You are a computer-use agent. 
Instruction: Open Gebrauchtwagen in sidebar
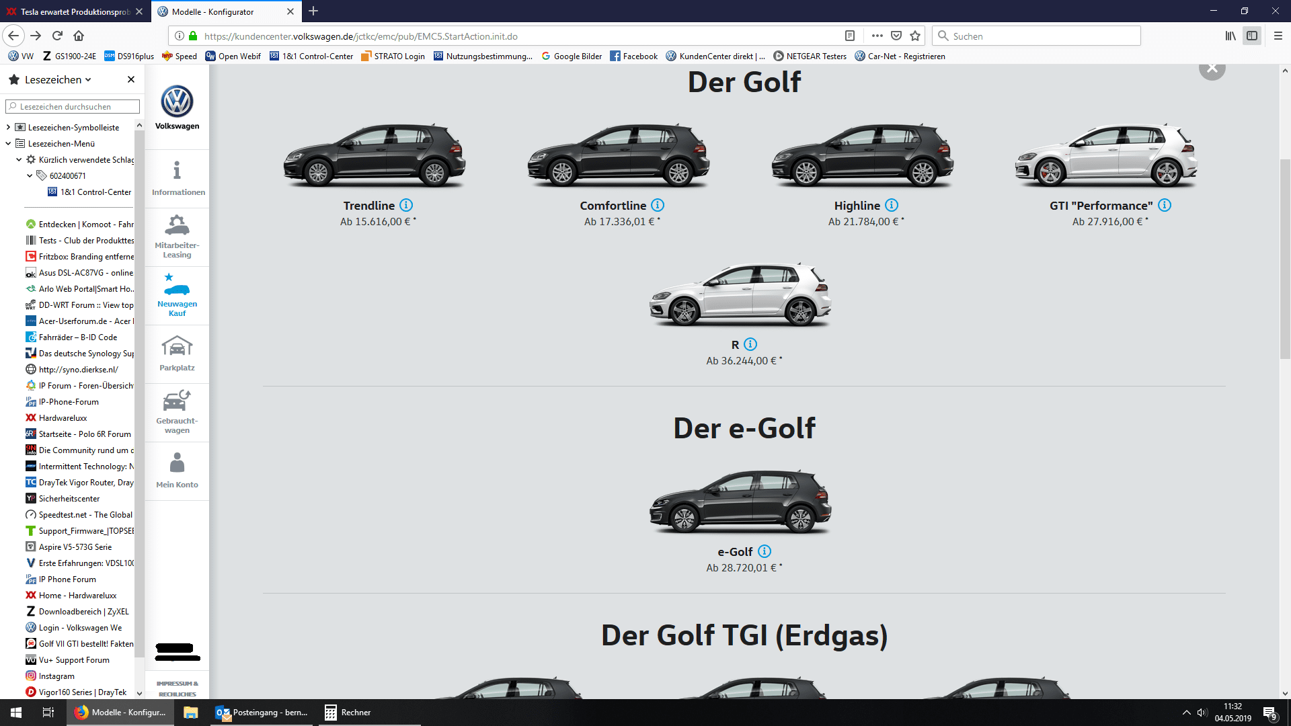(177, 411)
